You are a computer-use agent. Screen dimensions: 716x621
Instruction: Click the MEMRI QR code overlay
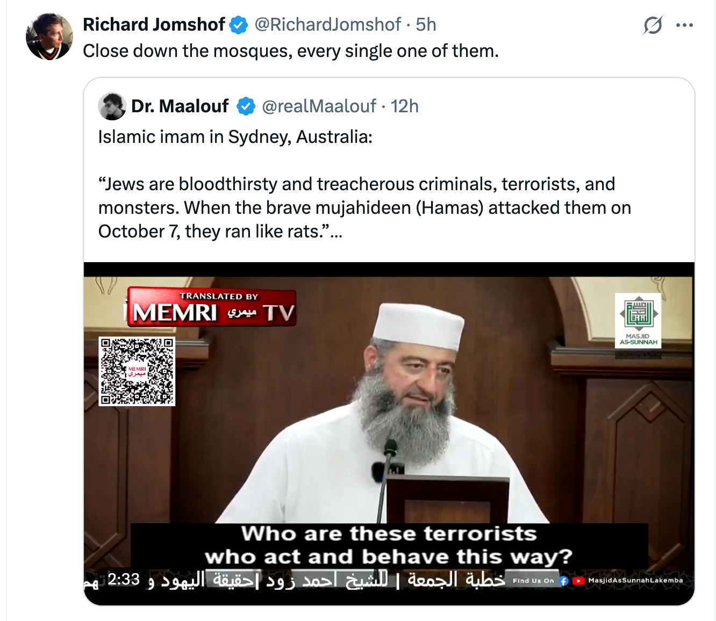click(x=137, y=371)
